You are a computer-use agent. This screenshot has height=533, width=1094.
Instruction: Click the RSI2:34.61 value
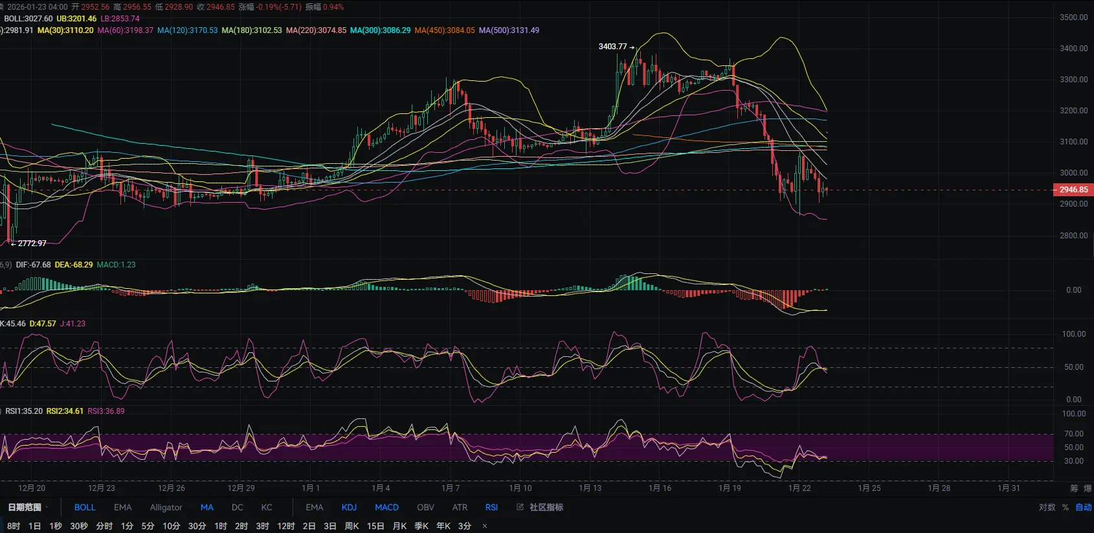[65, 411]
